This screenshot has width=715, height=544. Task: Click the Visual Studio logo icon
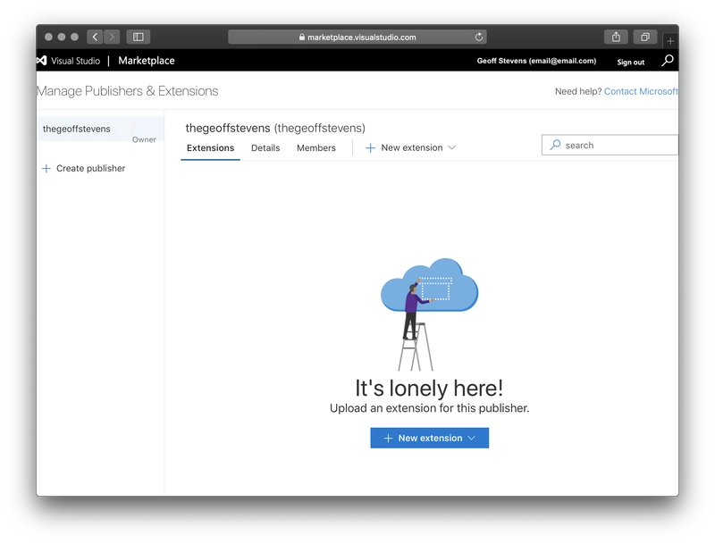[42, 61]
